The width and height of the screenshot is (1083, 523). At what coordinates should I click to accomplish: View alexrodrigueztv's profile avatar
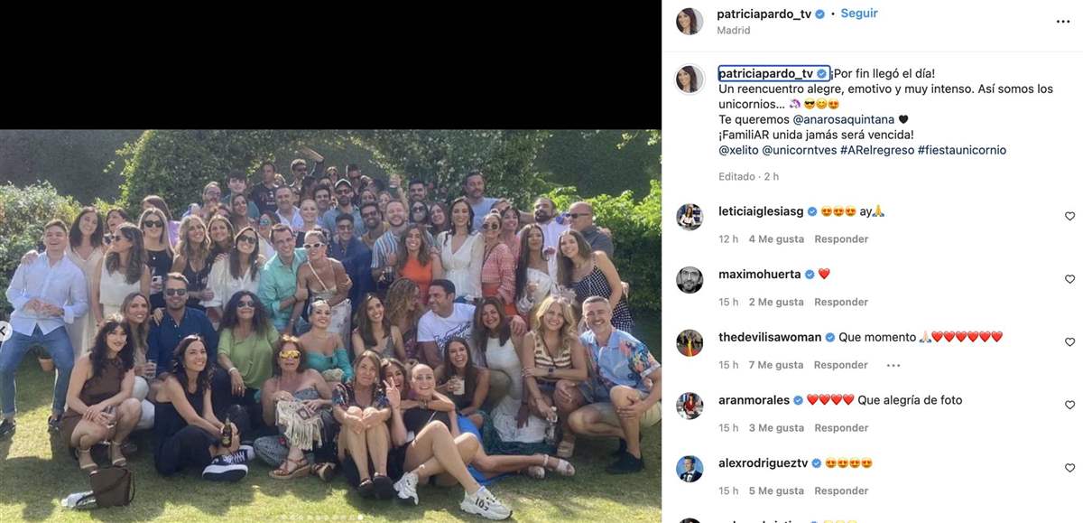pyautogui.click(x=690, y=469)
